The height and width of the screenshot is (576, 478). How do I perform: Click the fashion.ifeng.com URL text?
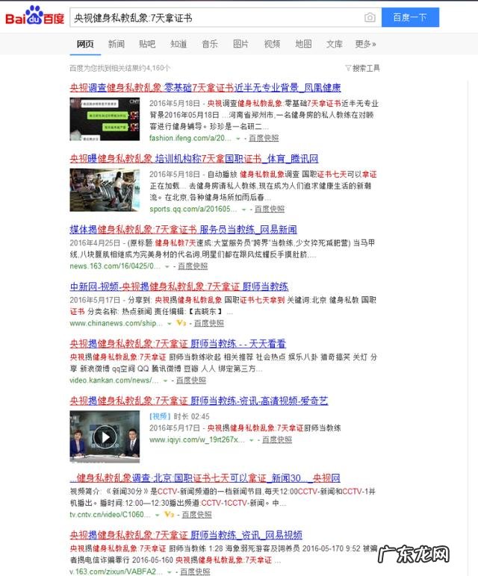[x=190, y=138]
